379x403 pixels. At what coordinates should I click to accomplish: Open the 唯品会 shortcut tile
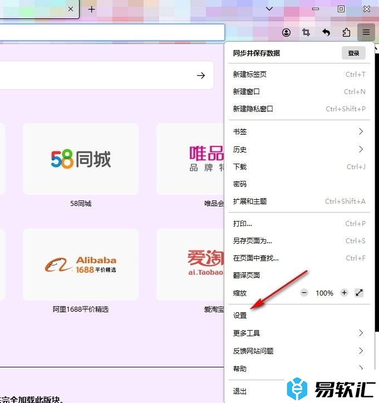point(190,159)
